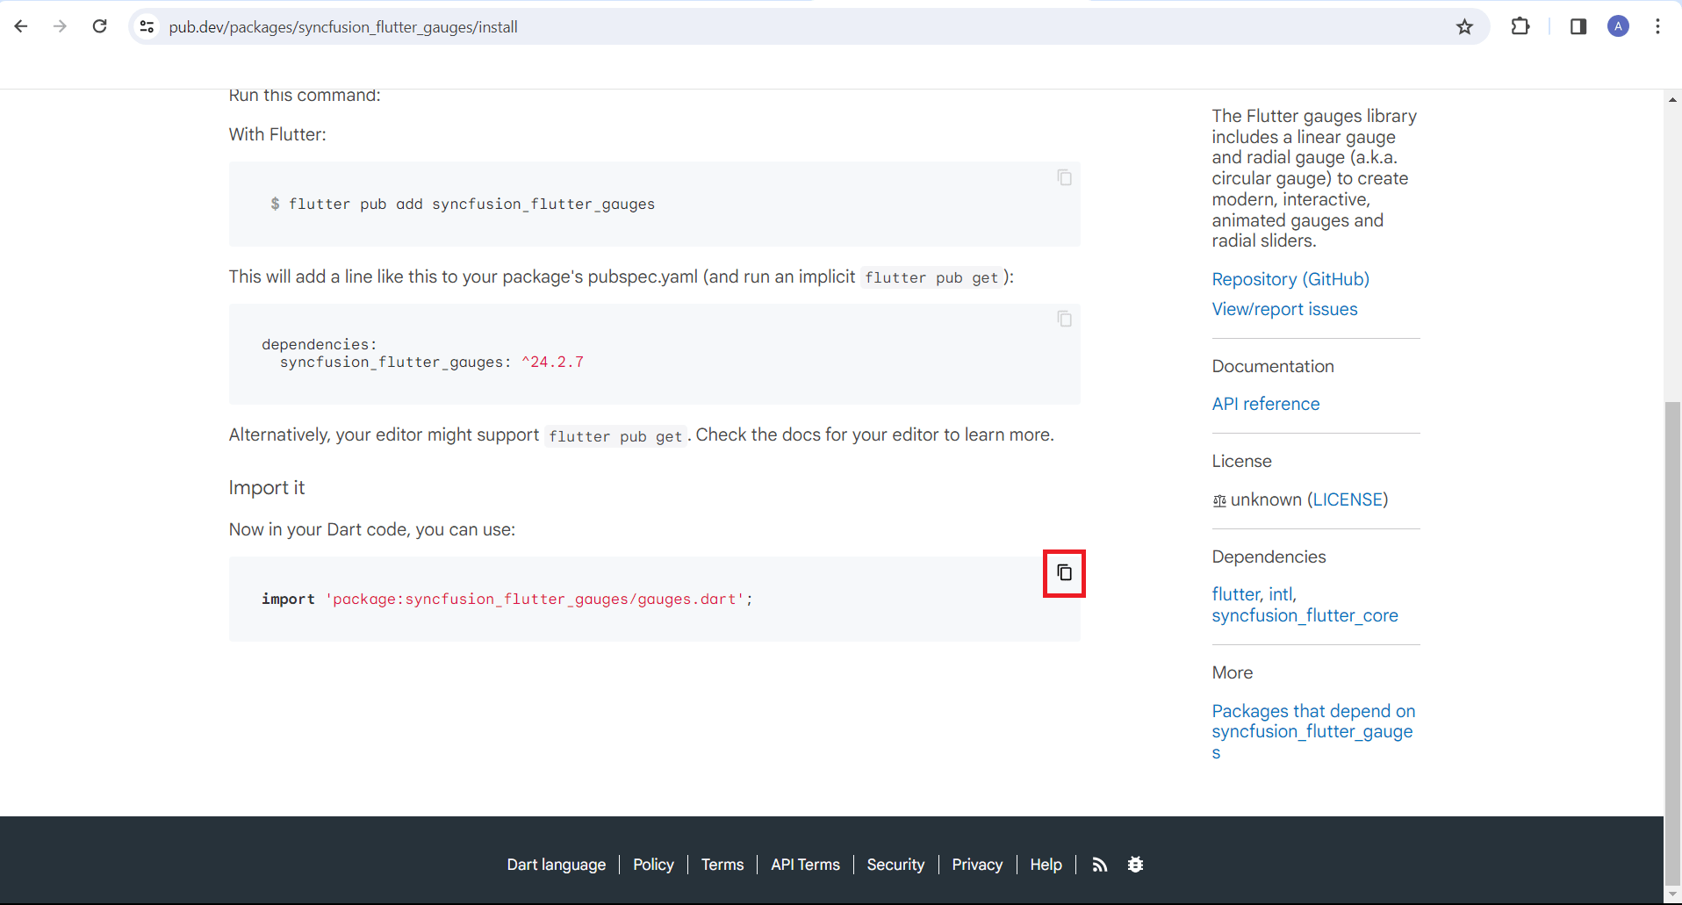This screenshot has height=905, width=1682.
Task: Bookmark this page with the star icon
Action: (1464, 27)
